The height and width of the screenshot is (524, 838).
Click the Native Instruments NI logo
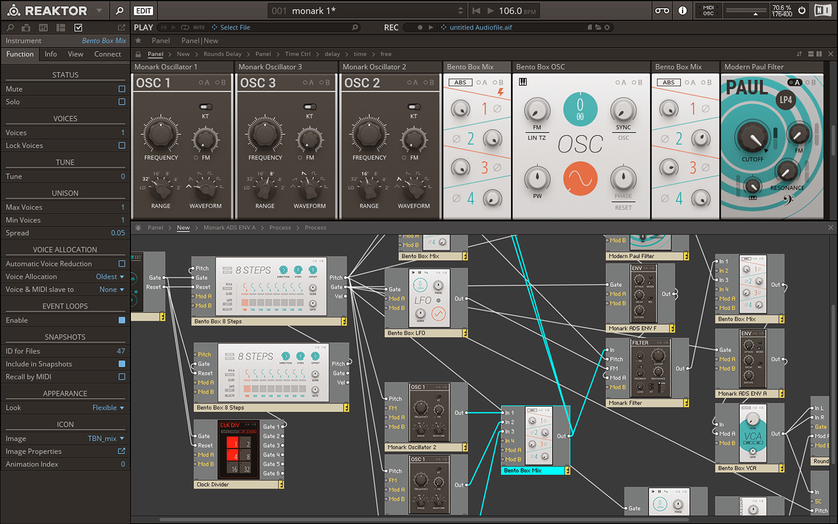click(x=822, y=10)
